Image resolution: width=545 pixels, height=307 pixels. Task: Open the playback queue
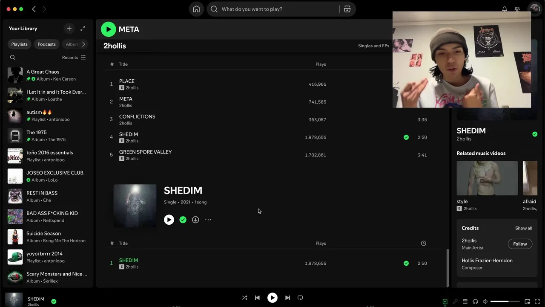click(x=465, y=301)
